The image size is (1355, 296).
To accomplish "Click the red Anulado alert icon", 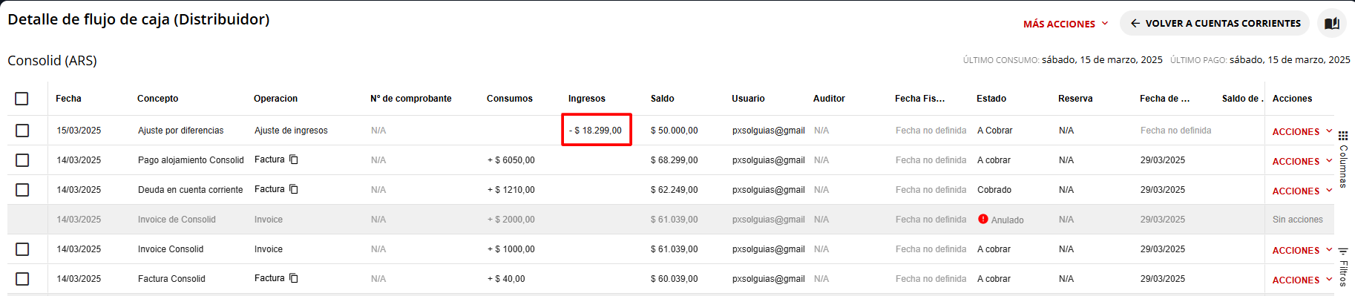I will (x=983, y=219).
